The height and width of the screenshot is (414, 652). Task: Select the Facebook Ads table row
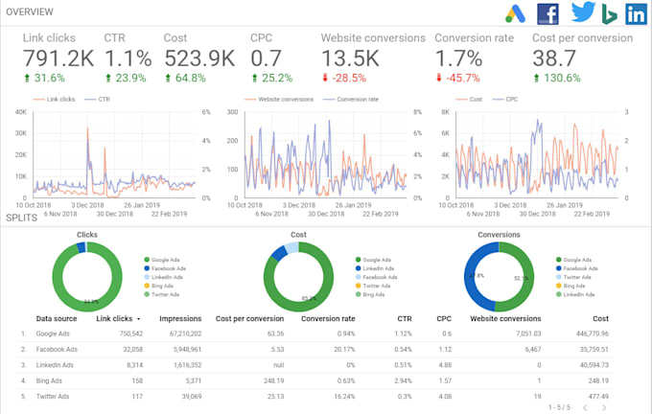coord(314,350)
